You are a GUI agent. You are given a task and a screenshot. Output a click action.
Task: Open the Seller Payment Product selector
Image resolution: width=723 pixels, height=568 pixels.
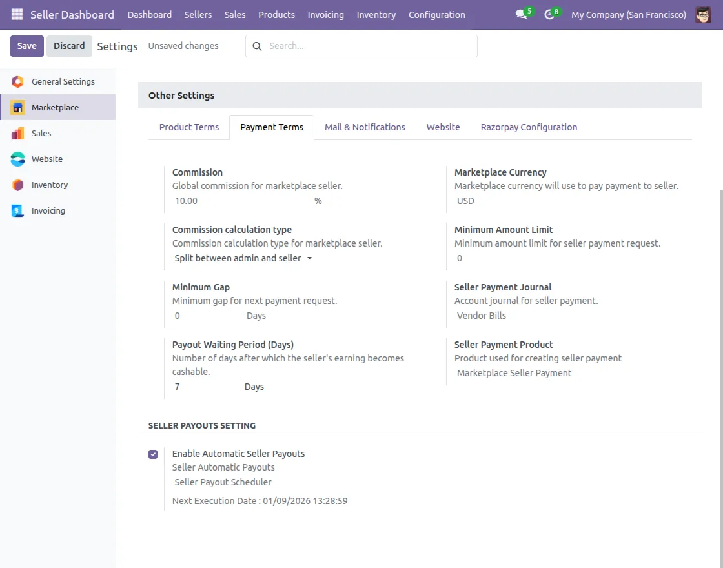(x=514, y=372)
